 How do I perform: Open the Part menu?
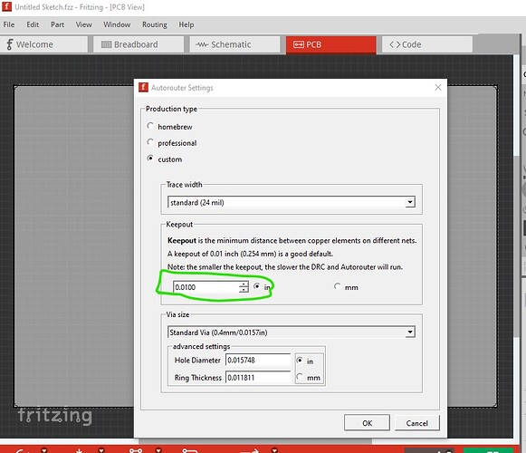point(57,24)
